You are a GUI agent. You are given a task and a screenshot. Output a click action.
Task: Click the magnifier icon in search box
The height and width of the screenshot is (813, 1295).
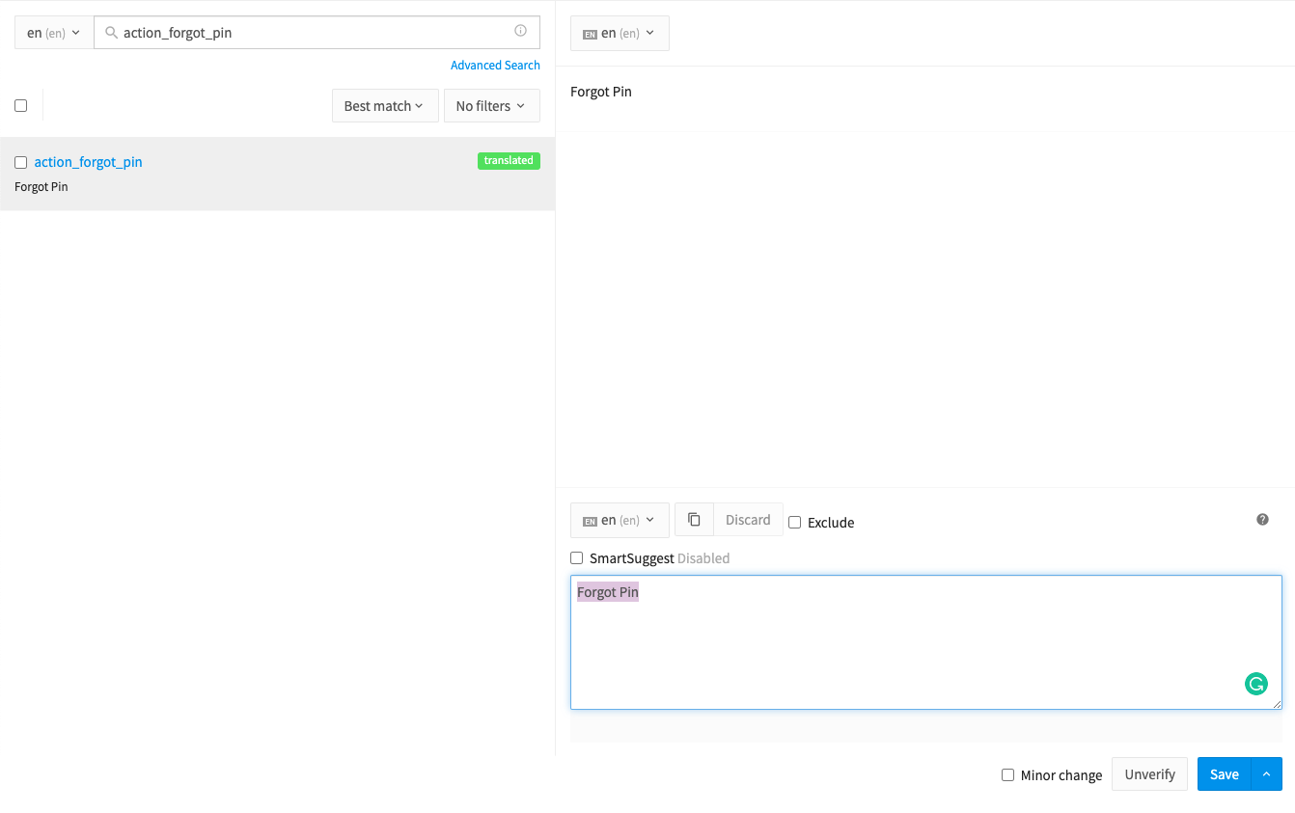111,33
